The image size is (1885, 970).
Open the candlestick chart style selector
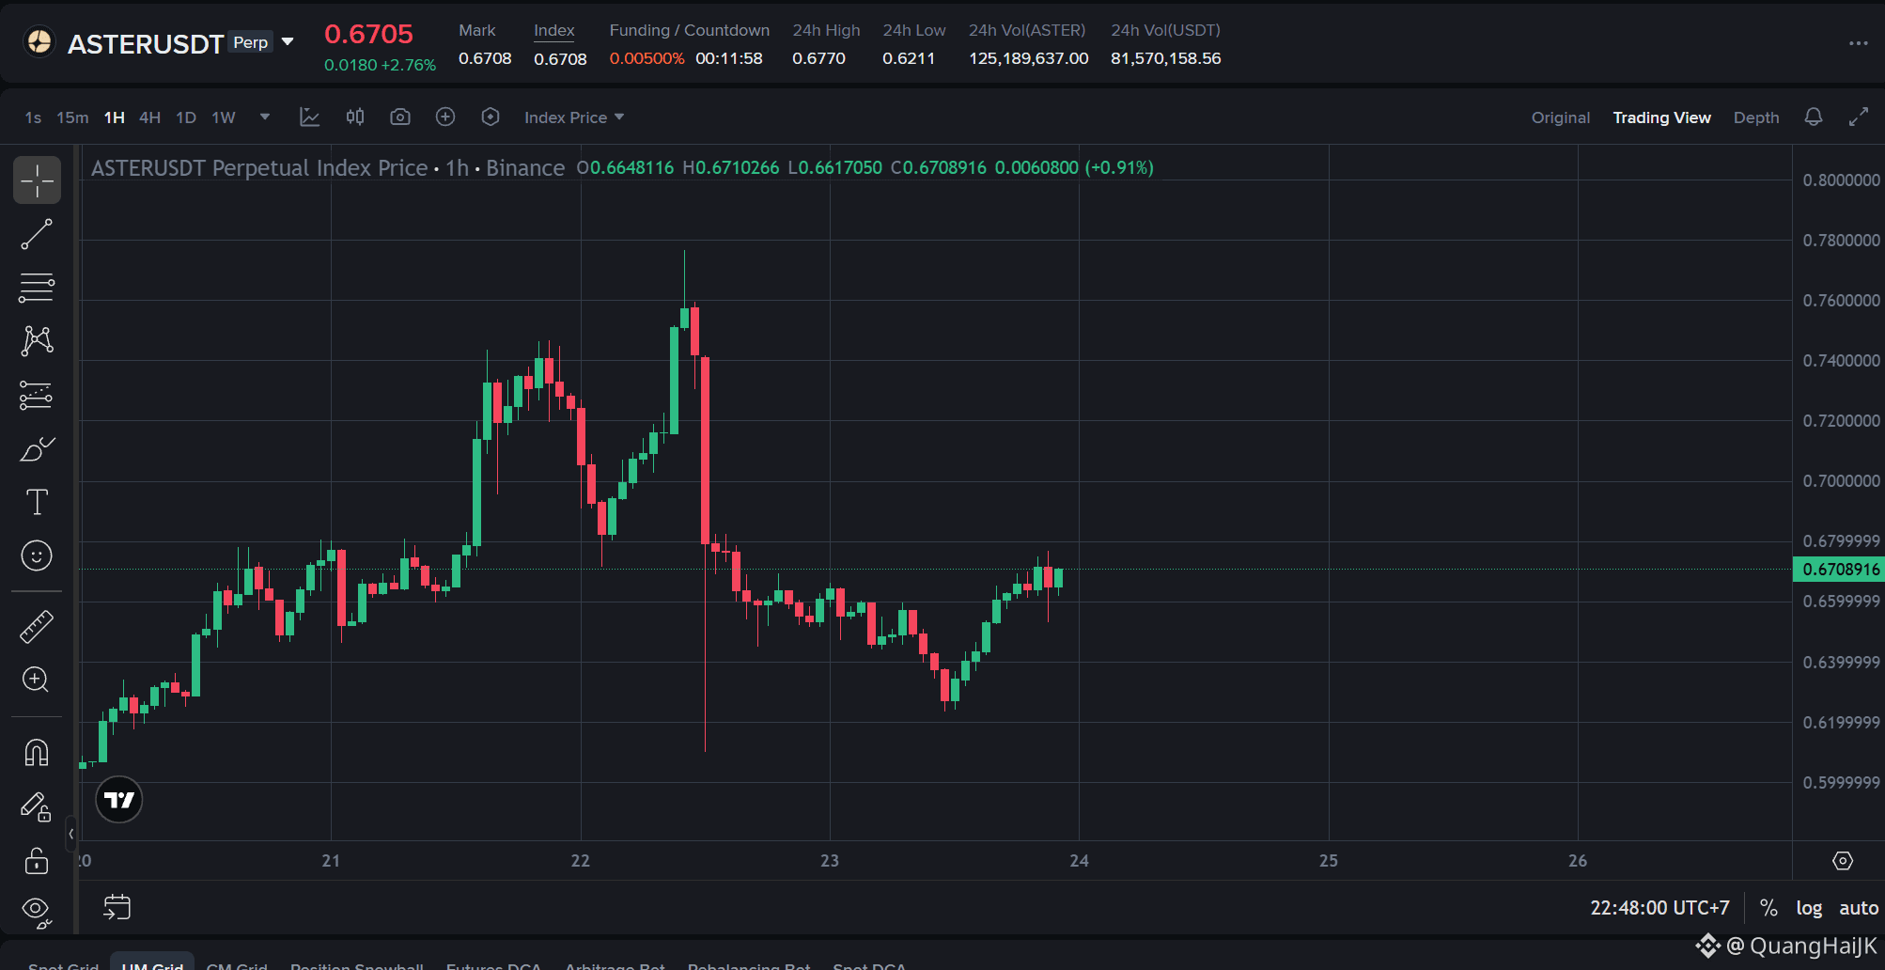pyautogui.click(x=355, y=117)
